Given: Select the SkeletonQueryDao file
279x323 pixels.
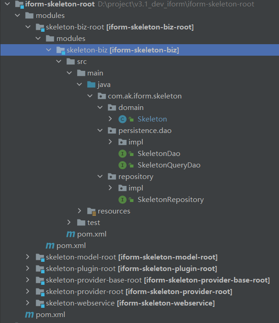Looking at the screenshot, I should (168, 165).
